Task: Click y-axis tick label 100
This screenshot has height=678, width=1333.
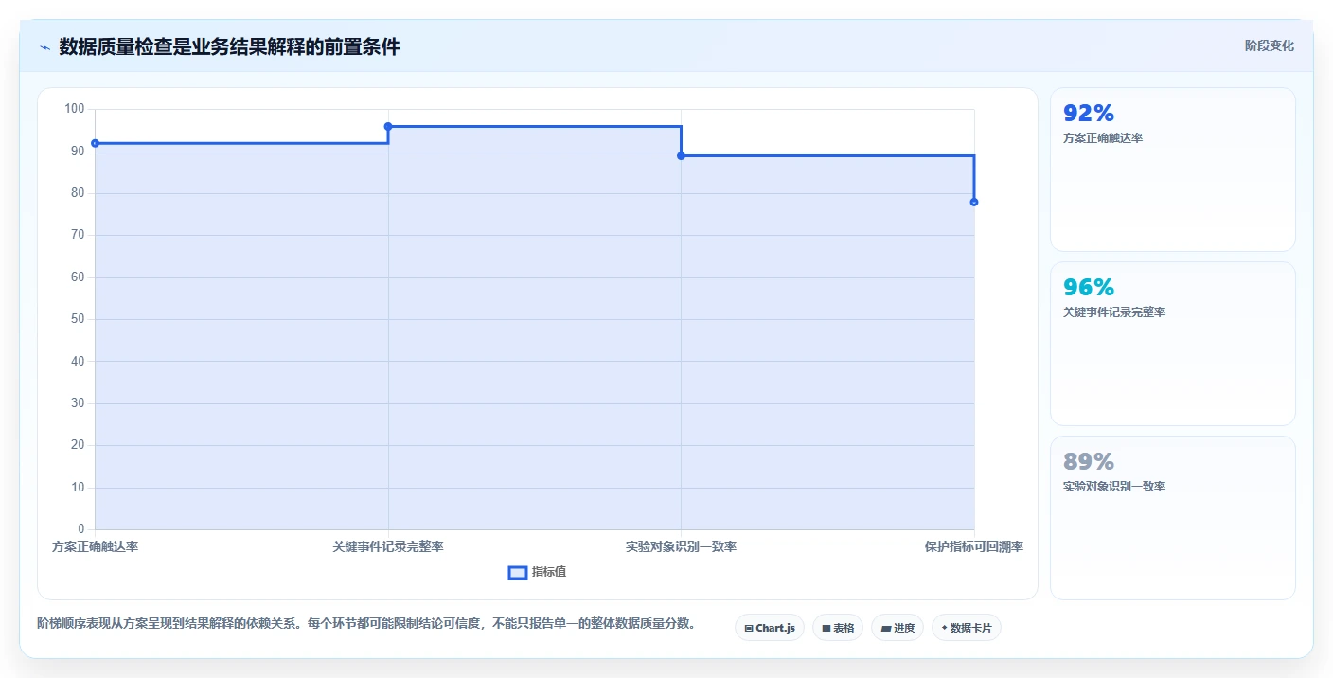Action: 75,109
